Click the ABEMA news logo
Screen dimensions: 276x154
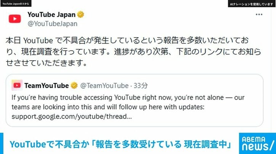point(255,143)
